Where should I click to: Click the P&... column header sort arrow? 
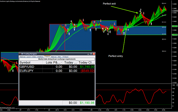coord(61,62)
